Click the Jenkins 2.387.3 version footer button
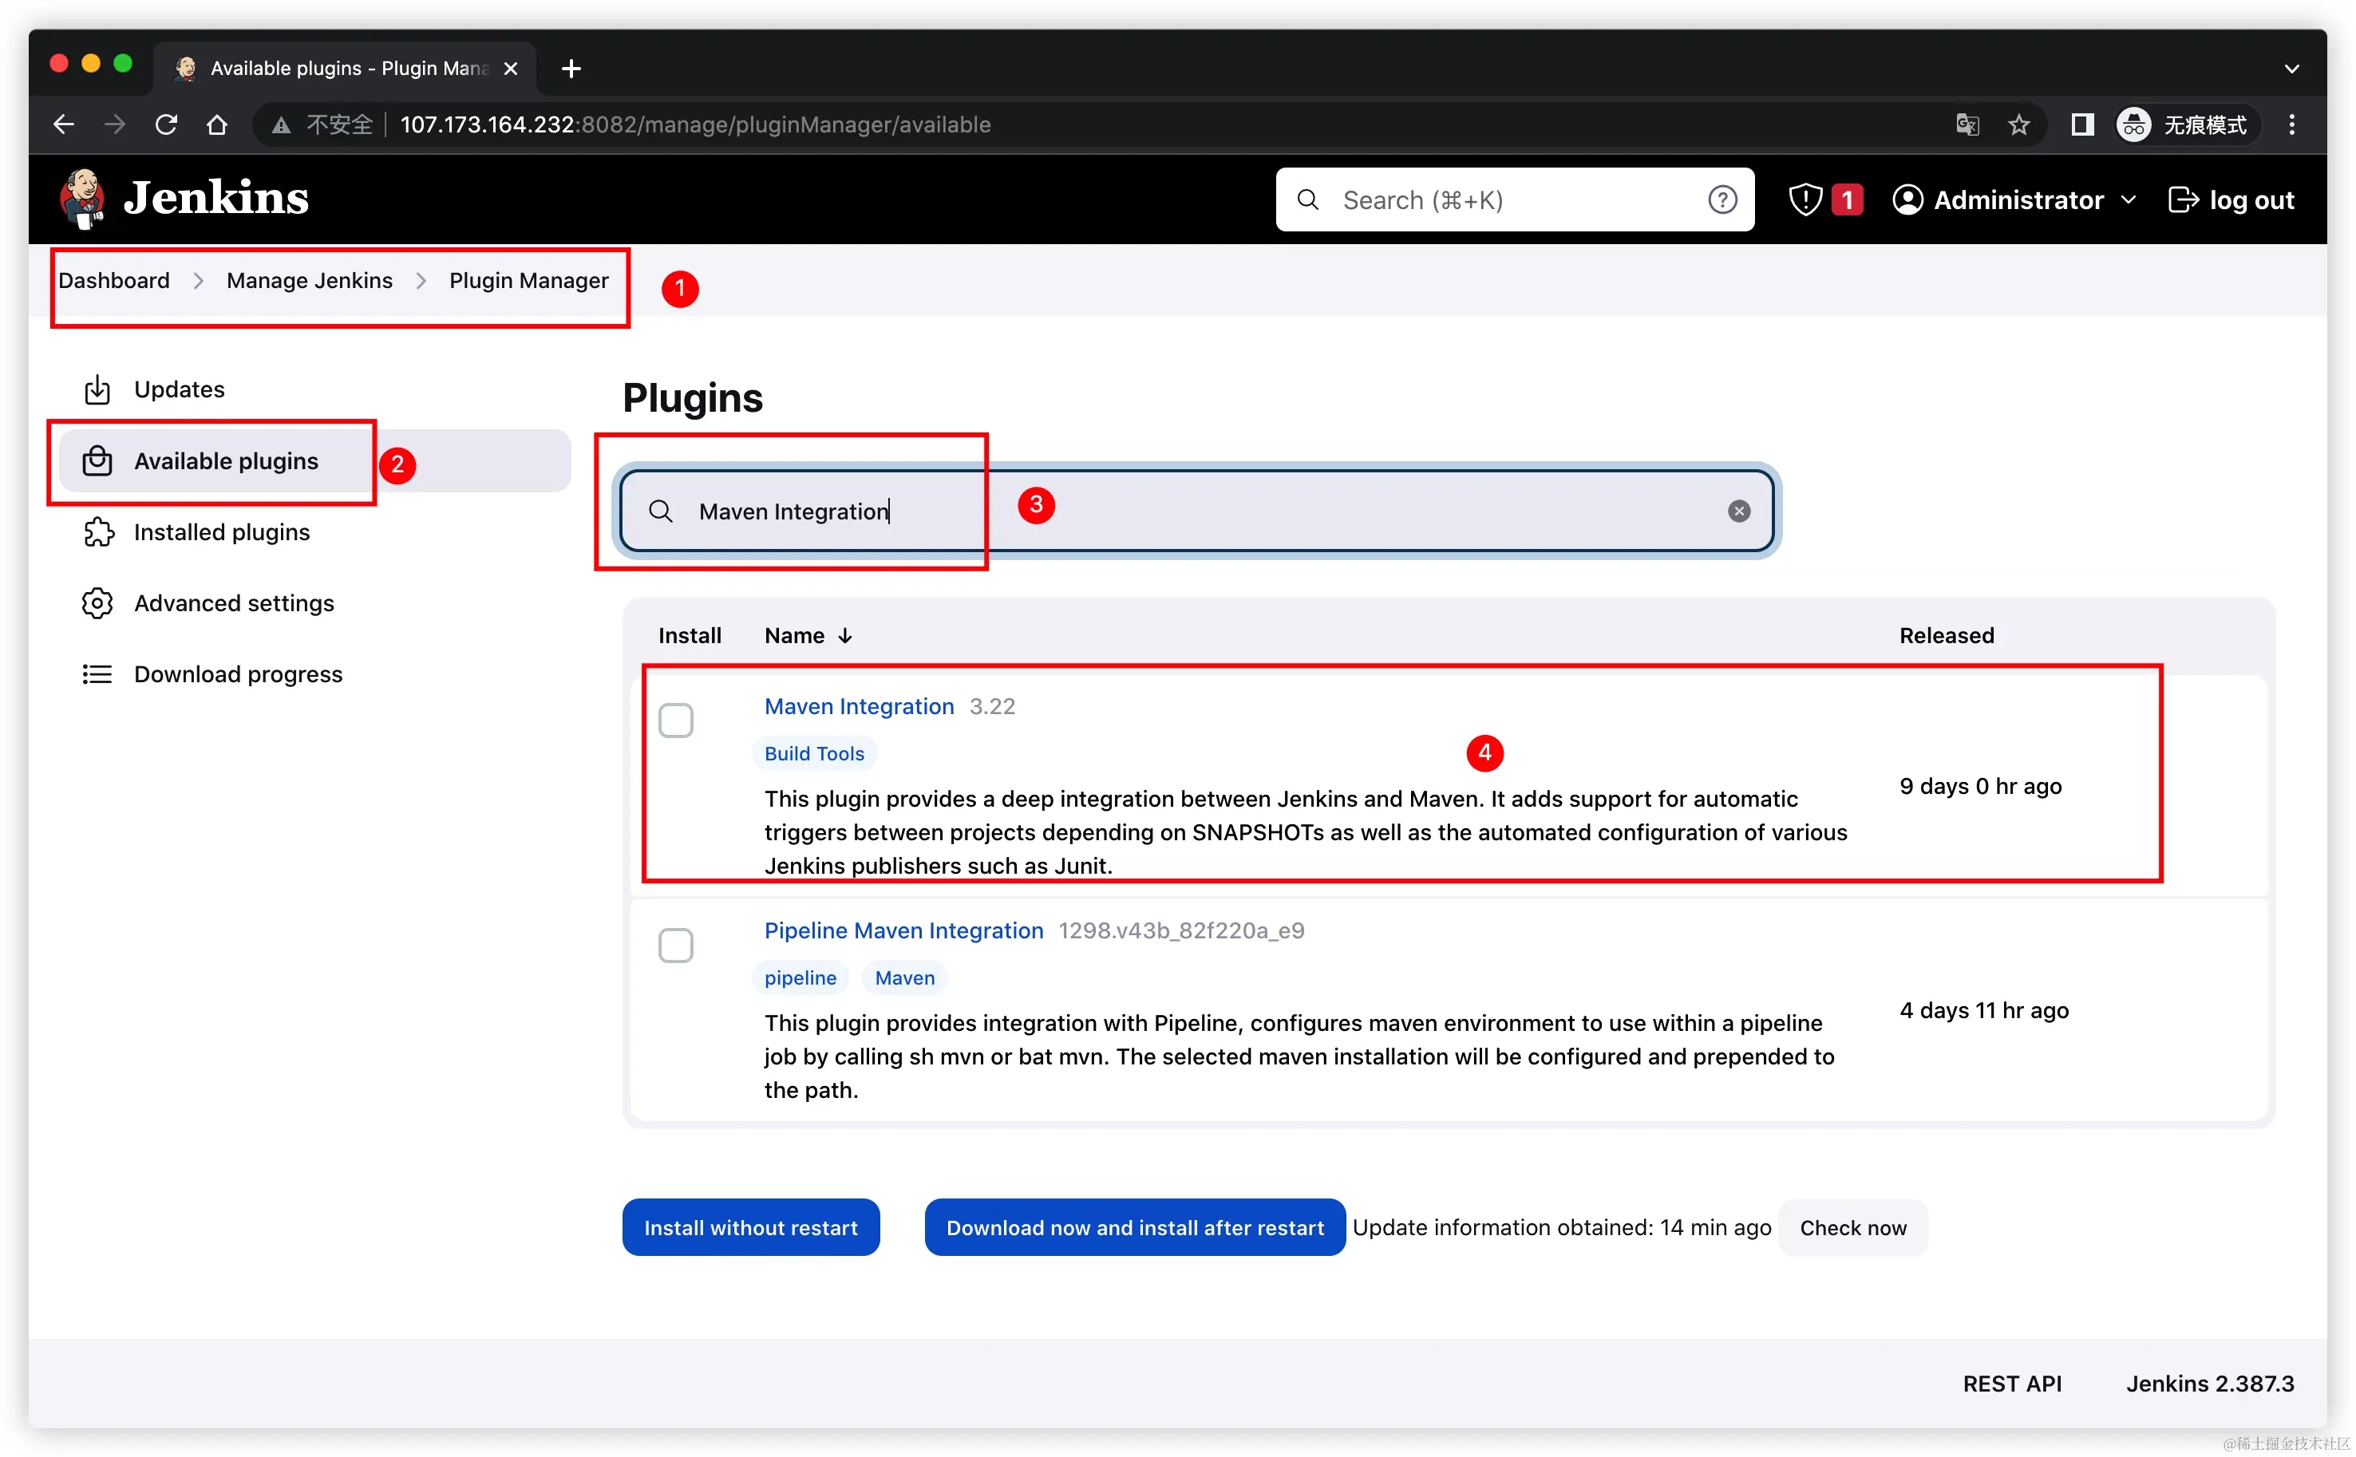 tap(2209, 1384)
